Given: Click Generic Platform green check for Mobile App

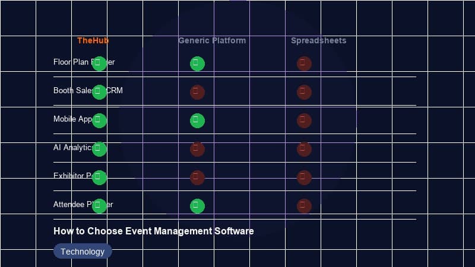Looking at the screenshot, I should [x=197, y=120].
